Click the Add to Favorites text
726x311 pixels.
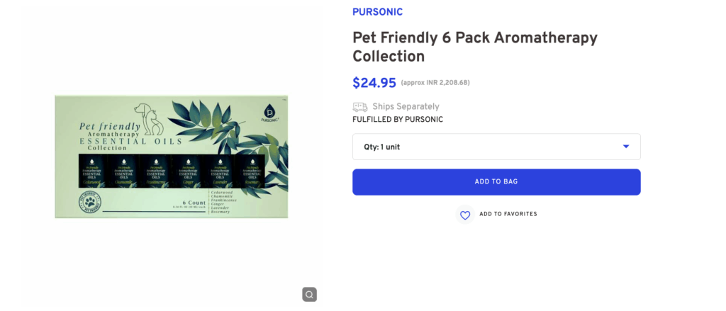click(508, 214)
